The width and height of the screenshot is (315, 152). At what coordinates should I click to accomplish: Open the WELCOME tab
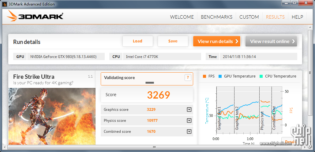(182, 17)
